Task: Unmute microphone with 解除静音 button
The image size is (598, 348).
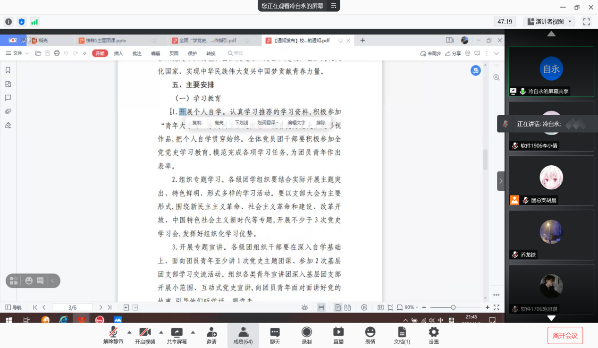Action: [113, 334]
